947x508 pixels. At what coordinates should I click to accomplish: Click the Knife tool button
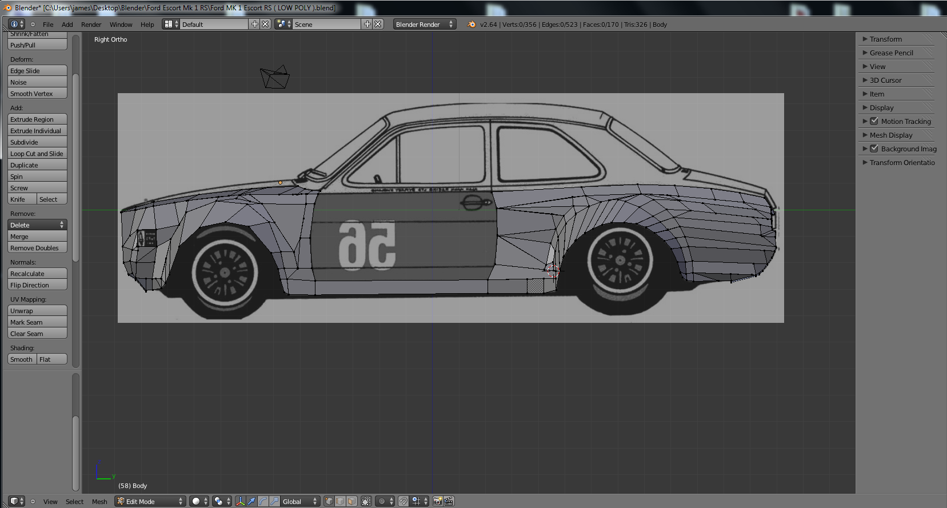(22, 199)
